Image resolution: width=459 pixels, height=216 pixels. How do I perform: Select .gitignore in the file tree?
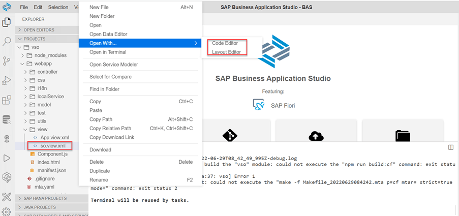pyautogui.click(x=44, y=178)
